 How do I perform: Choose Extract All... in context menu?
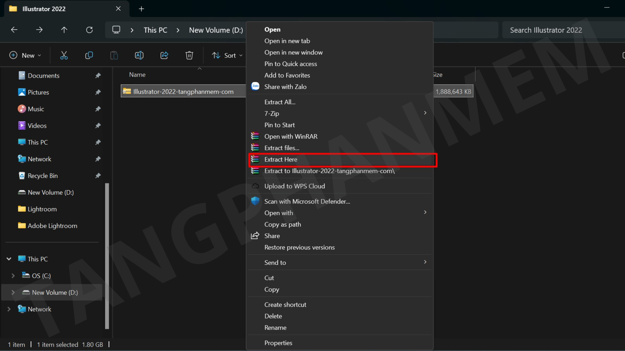pyautogui.click(x=340, y=102)
